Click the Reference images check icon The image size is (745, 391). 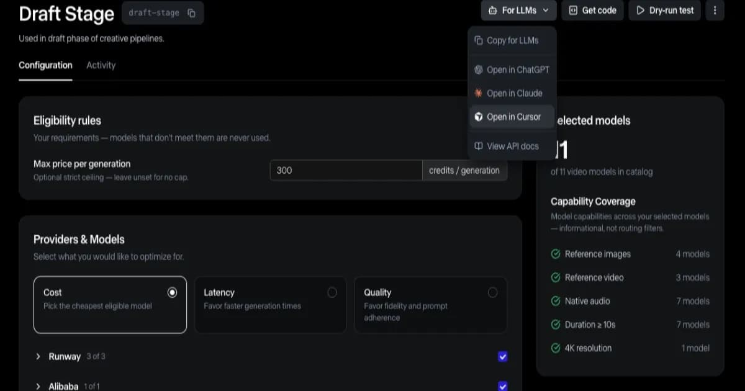tap(556, 254)
